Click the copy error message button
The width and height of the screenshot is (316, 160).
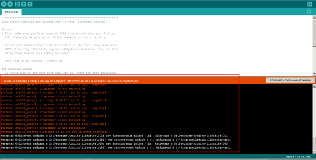(290, 80)
